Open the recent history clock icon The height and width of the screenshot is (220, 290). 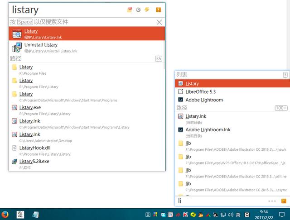pos(138,10)
